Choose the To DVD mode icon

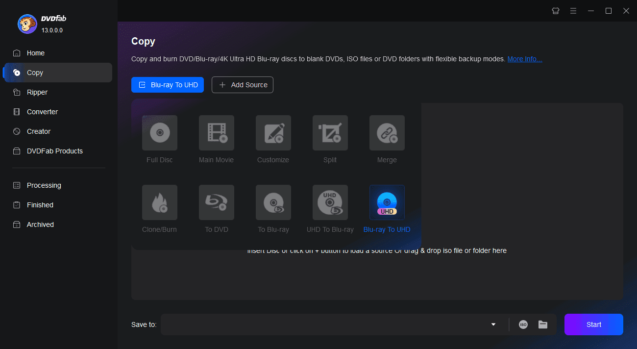point(217,202)
